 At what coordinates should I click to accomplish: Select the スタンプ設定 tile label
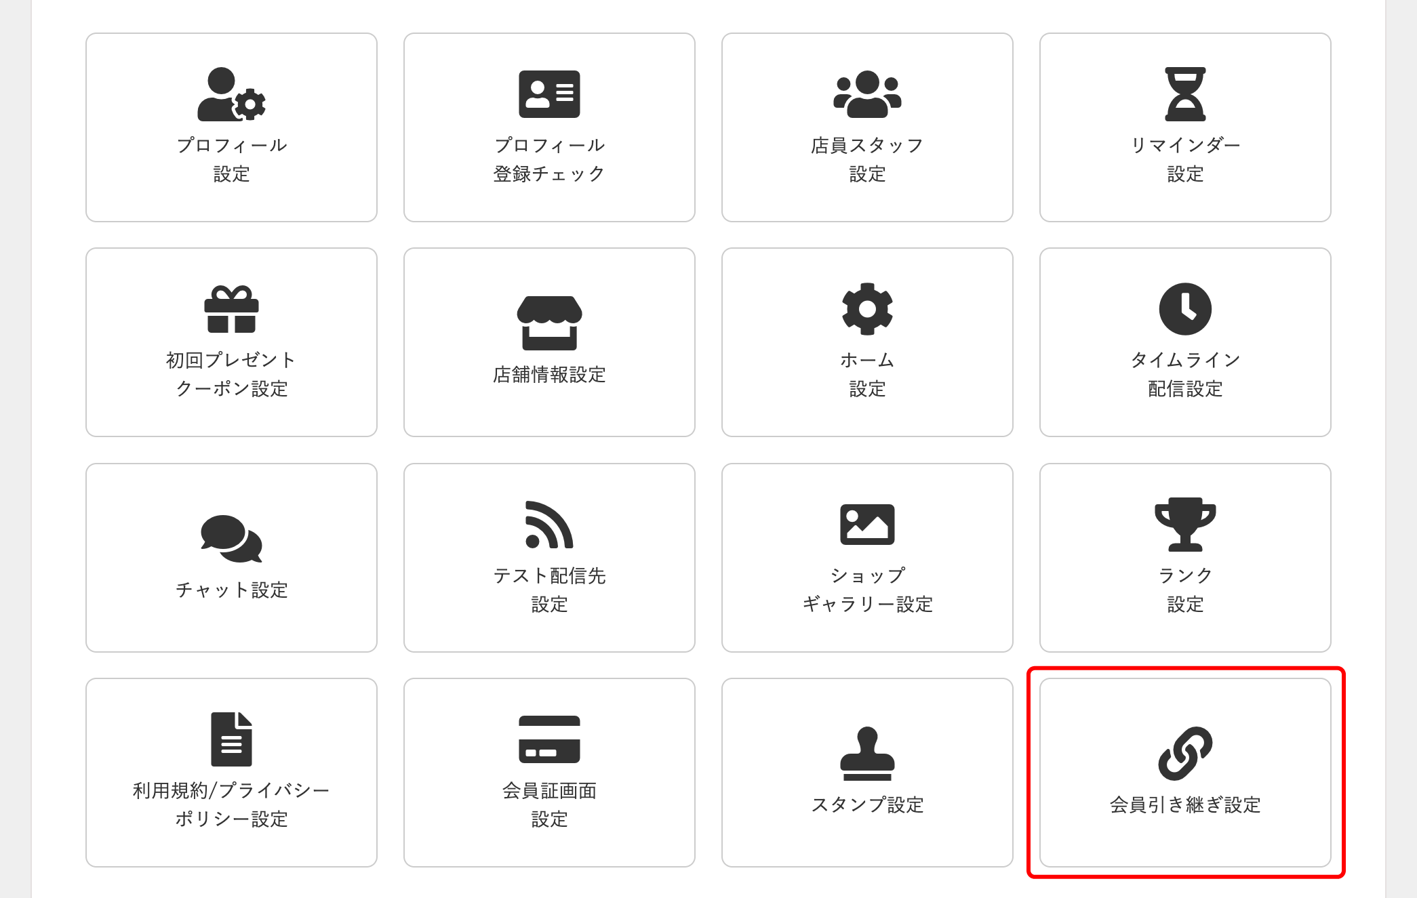868,804
